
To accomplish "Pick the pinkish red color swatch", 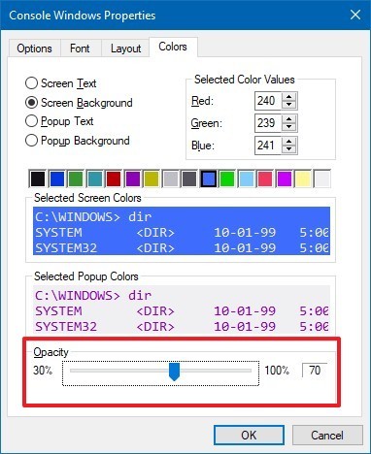I will [x=265, y=178].
